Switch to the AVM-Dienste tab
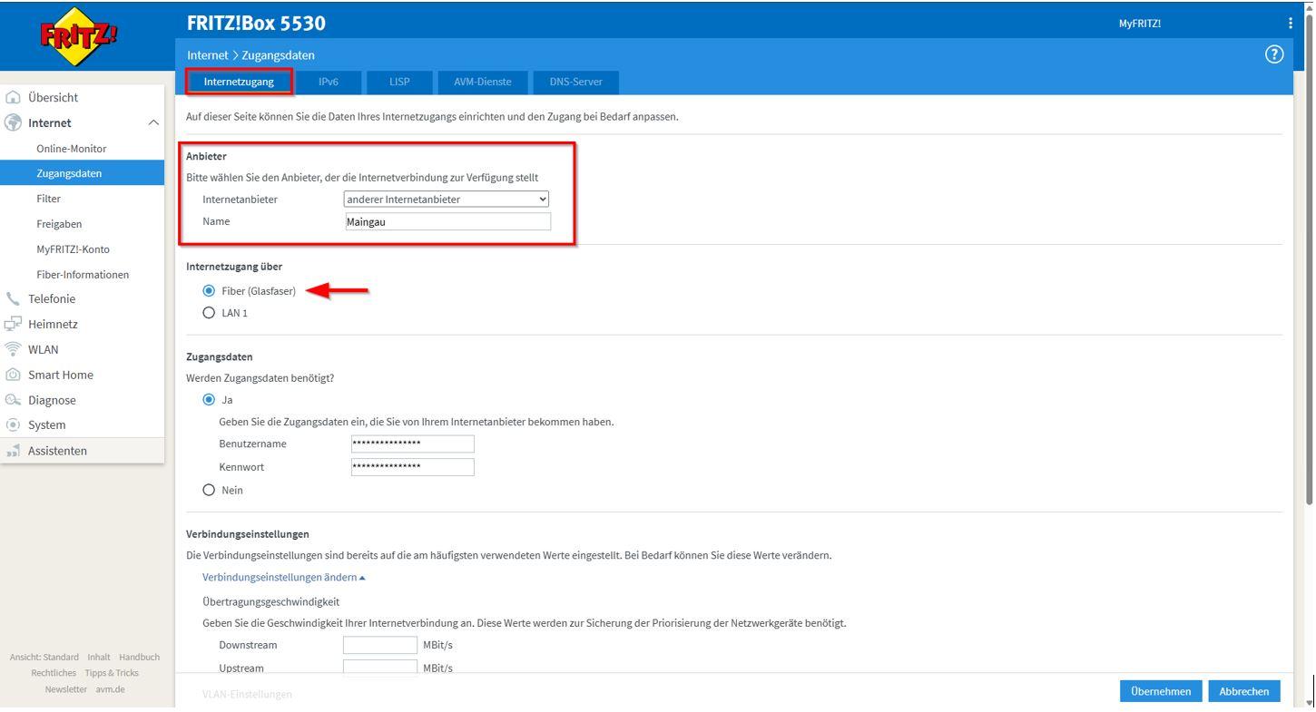1316x712 pixels. click(x=482, y=82)
